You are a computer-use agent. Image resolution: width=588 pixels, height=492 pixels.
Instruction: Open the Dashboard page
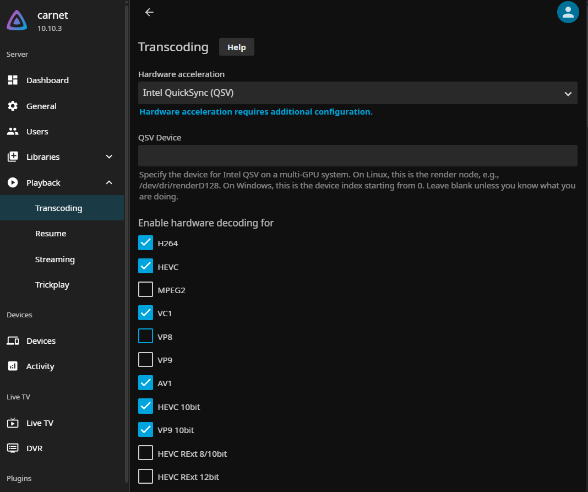click(62, 80)
